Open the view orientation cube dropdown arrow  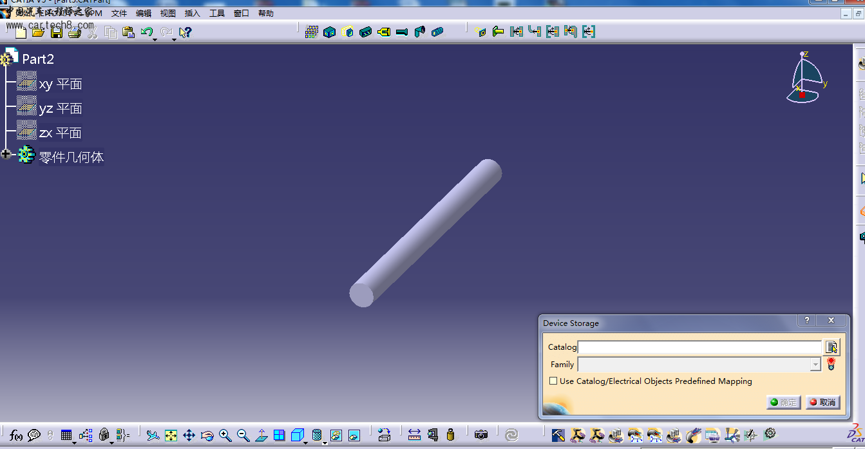click(306, 443)
